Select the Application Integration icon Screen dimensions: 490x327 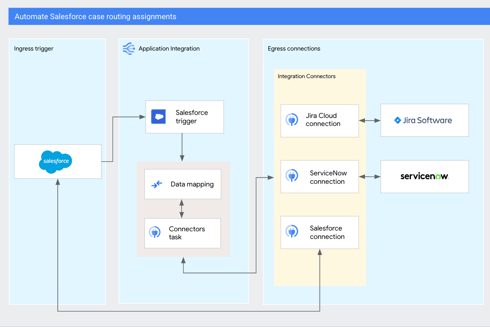[x=129, y=49]
